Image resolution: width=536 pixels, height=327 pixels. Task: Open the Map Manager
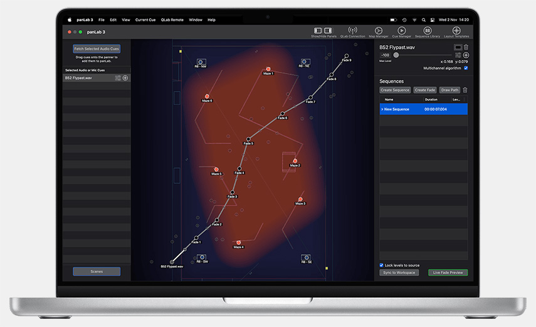[x=379, y=31]
